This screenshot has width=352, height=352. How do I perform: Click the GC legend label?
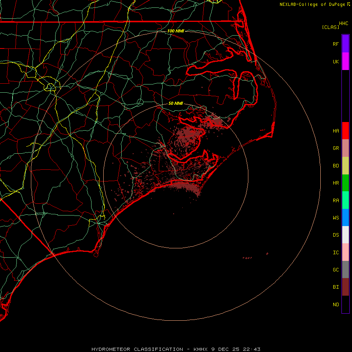click(336, 269)
